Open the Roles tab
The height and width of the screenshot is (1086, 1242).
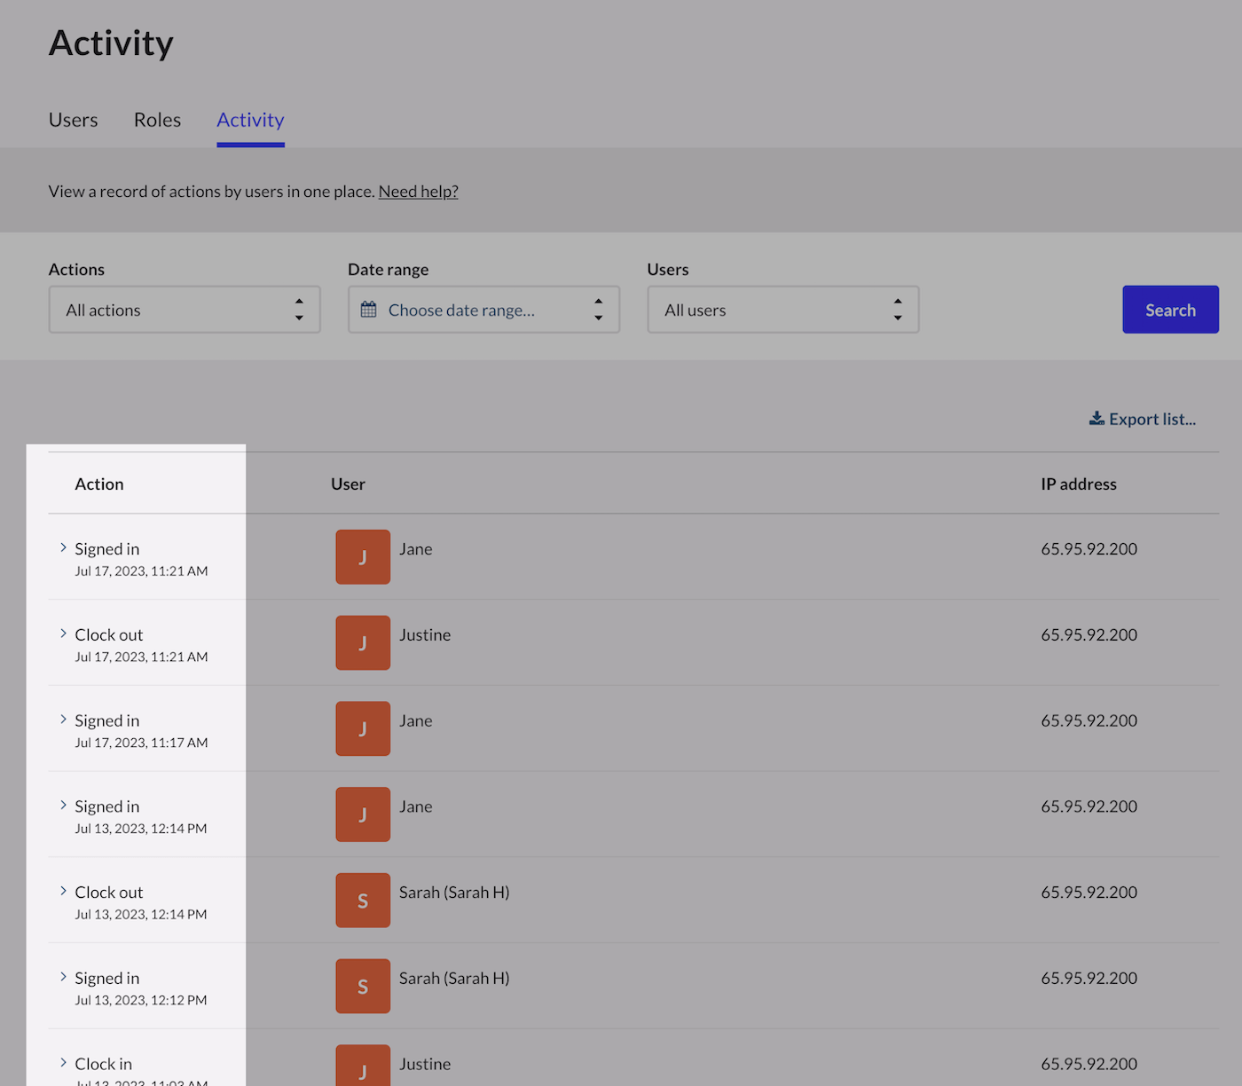[x=157, y=120]
